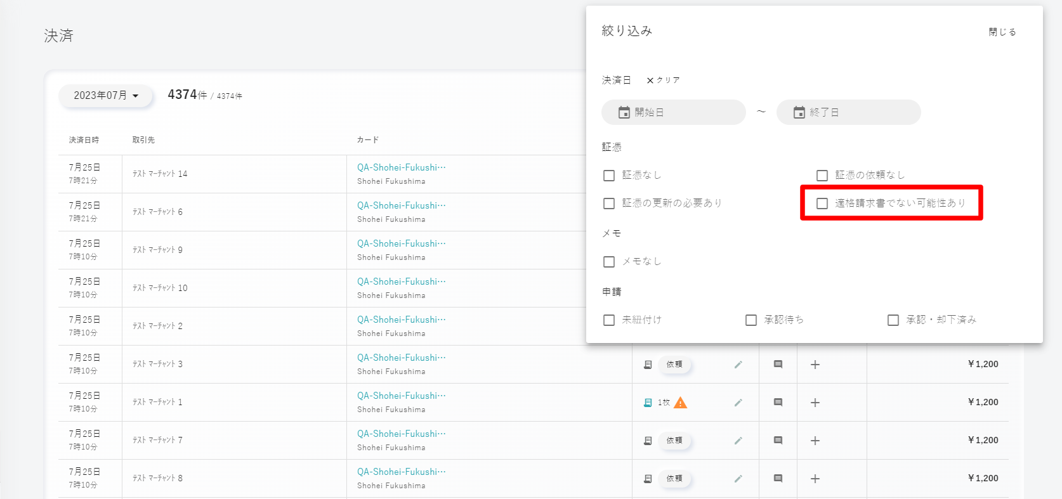
Task: Click the orange warning triangle beside 1枚
Action: (680, 403)
